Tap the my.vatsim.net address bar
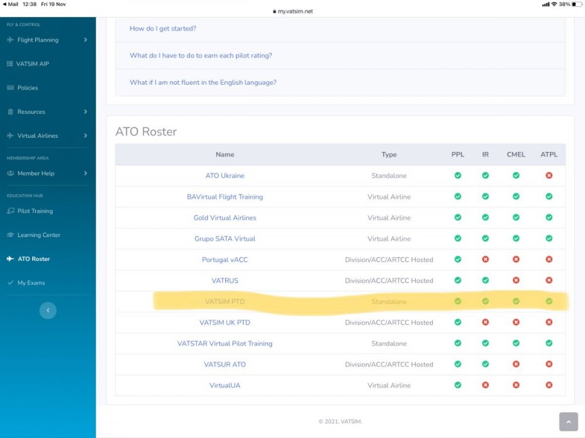Image resolution: width=585 pixels, height=438 pixels. click(x=292, y=11)
